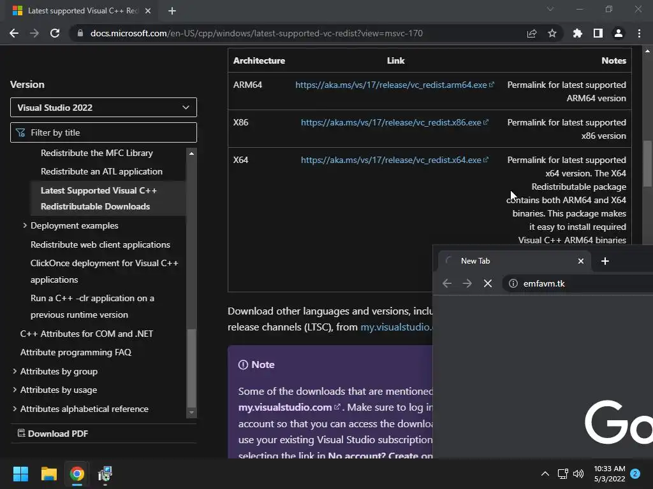653x489 pixels.
Task: Click the ARM64 architecture cell
Action: point(247,85)
